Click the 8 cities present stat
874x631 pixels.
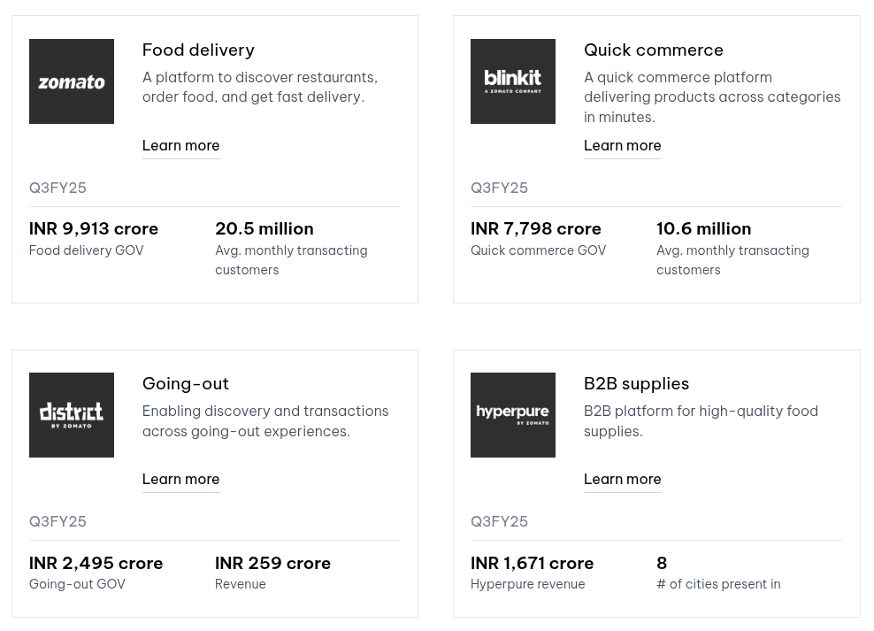coord(662,563)
